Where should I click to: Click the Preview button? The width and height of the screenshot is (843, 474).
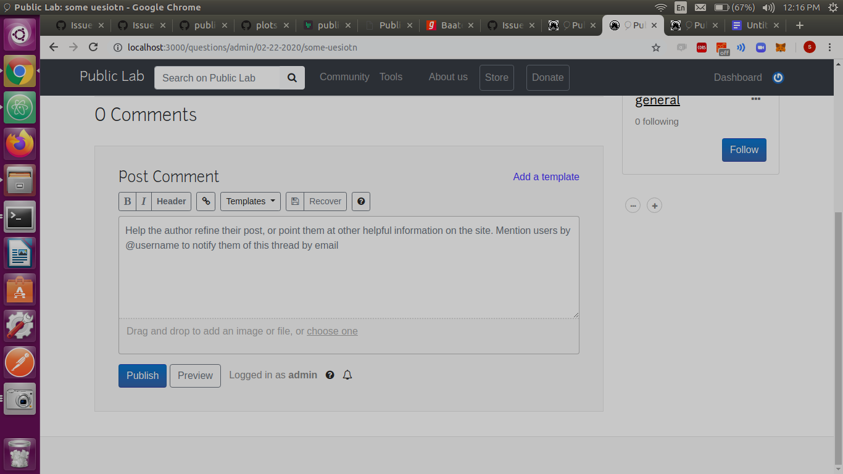195,376
